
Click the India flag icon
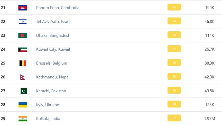point(23,119)
